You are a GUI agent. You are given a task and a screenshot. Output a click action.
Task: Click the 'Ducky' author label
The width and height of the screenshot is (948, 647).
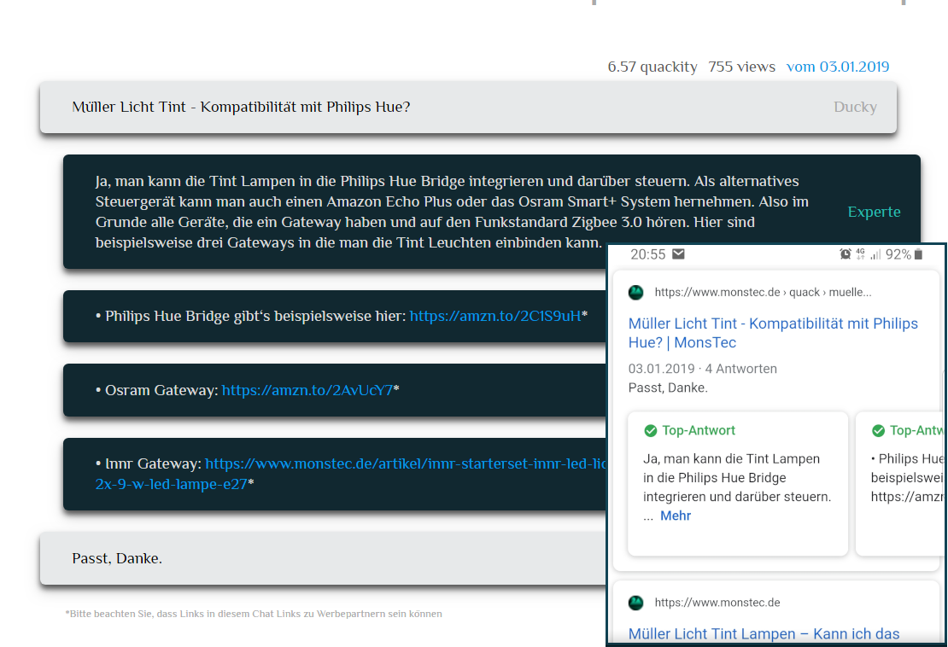(855, 107)
